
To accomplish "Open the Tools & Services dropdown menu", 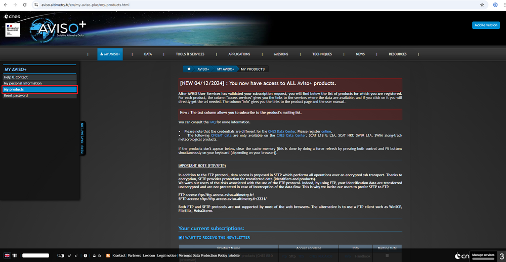I will (190, 54).
